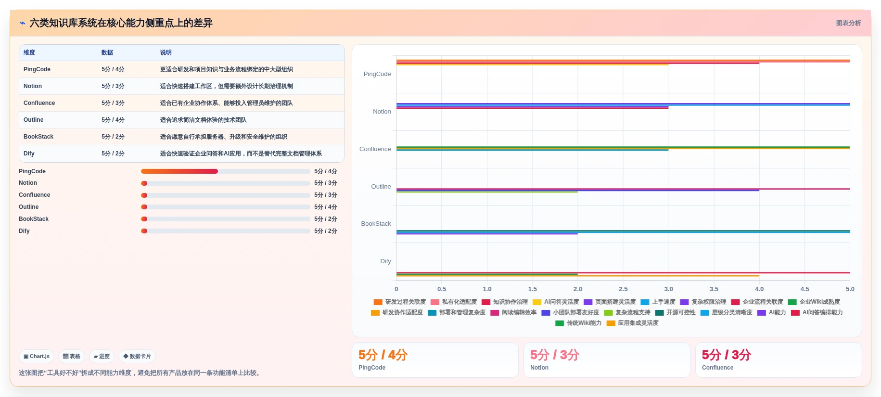881x397 pixels.
Task: Toggle the 私有化适配度 legend item
Action: (454, 302)
